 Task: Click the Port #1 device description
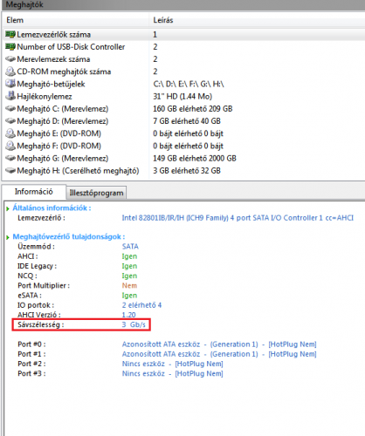coord(219,354)
